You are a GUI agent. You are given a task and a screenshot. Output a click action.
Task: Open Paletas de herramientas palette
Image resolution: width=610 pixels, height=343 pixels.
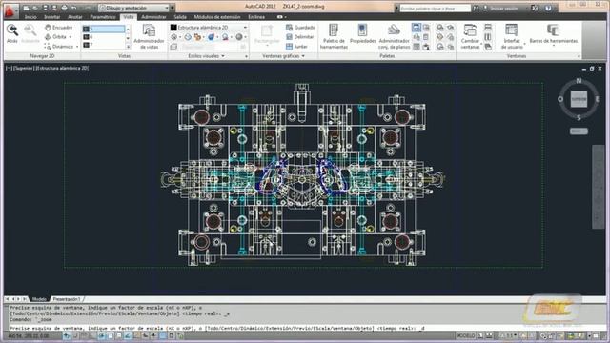[x=334, y=36]
